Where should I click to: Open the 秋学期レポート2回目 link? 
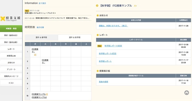[x=108, y=54]
